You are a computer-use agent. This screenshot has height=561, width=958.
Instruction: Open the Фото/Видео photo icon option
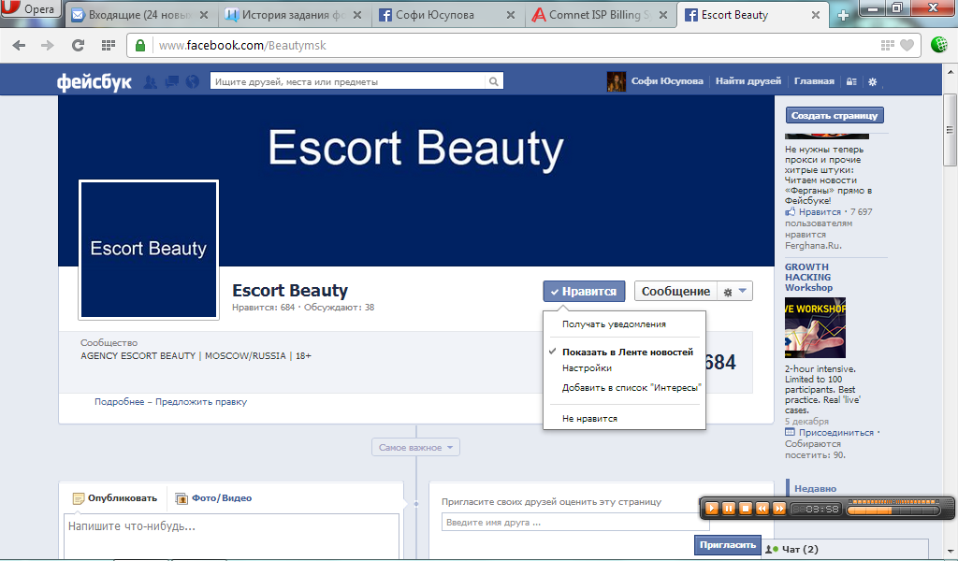tap(181, 498)
